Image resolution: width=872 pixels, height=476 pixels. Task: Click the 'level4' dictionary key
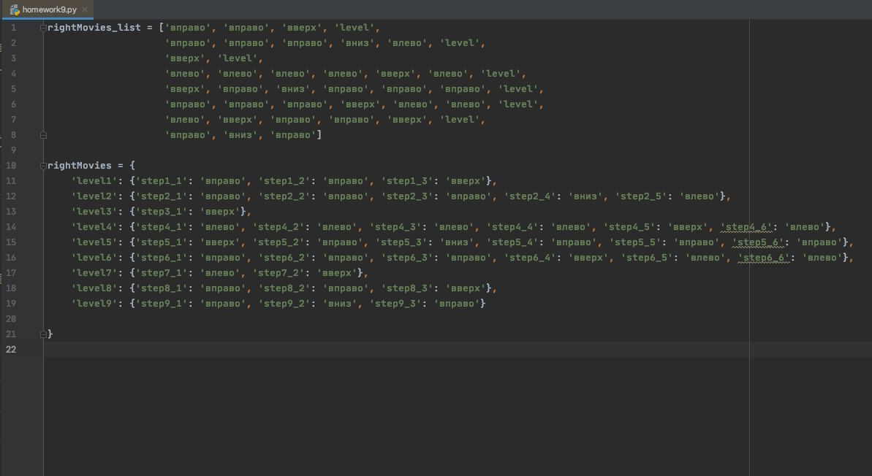pyautogui.click(x=94, y=226)
